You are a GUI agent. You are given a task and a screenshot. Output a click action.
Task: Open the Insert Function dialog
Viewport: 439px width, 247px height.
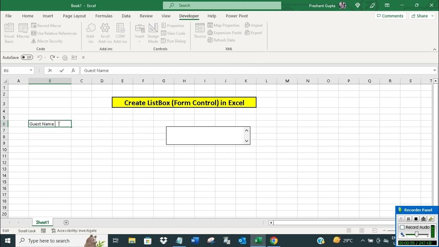coord(73,70)
